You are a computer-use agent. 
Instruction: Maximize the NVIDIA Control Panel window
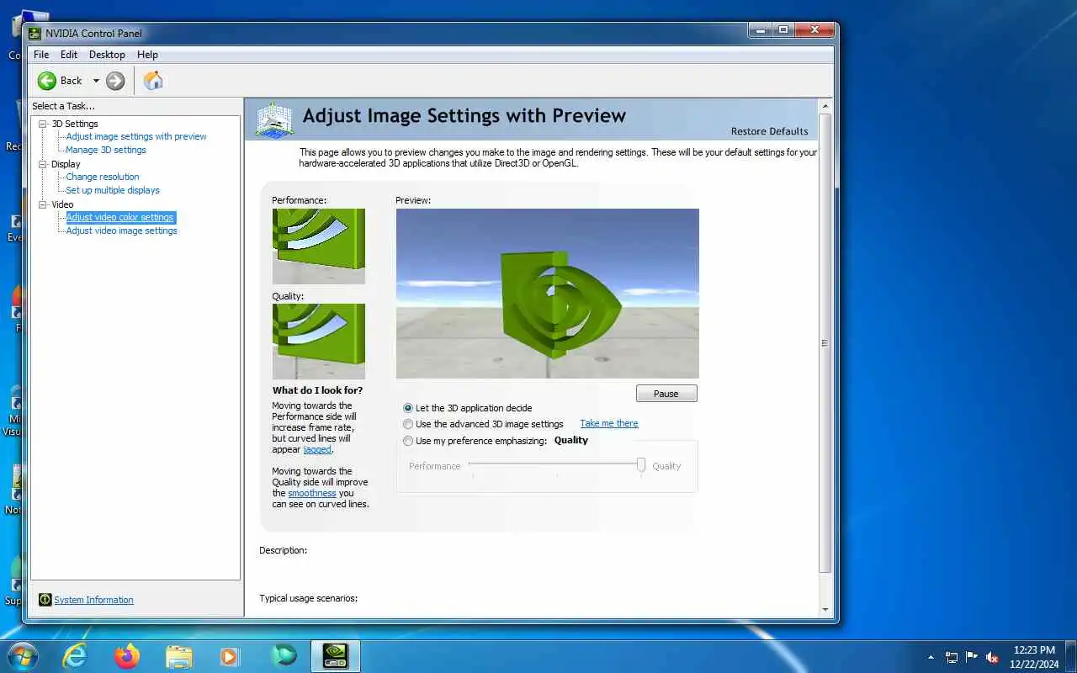tap(784, 30)
